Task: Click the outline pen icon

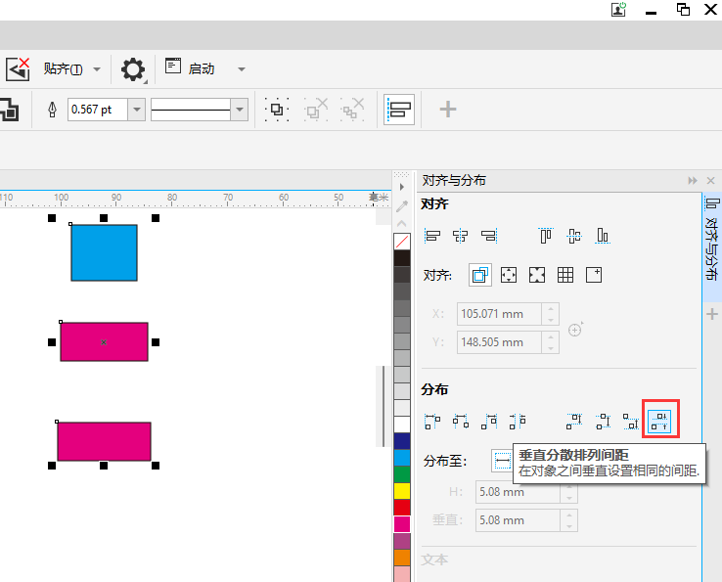Action: coord(52,110)
